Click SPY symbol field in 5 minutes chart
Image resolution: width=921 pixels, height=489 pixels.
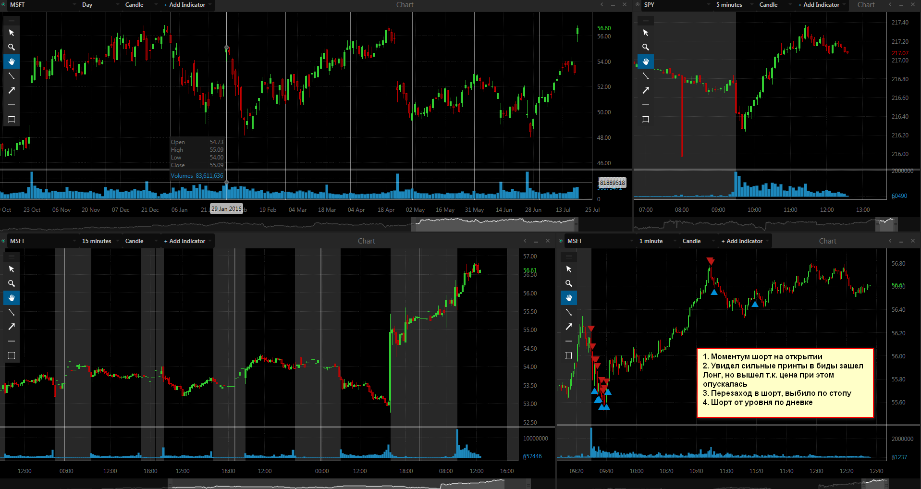(676, 5)
